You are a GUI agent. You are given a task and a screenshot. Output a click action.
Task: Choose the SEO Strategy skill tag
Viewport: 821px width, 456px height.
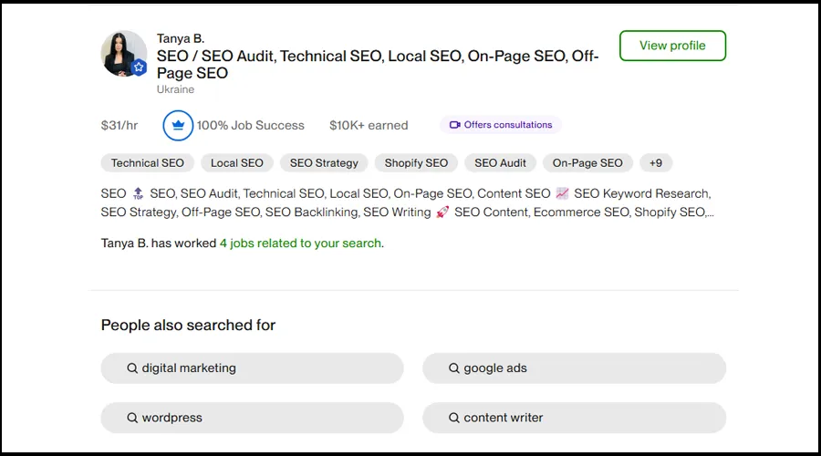click(x=324, y=163)
